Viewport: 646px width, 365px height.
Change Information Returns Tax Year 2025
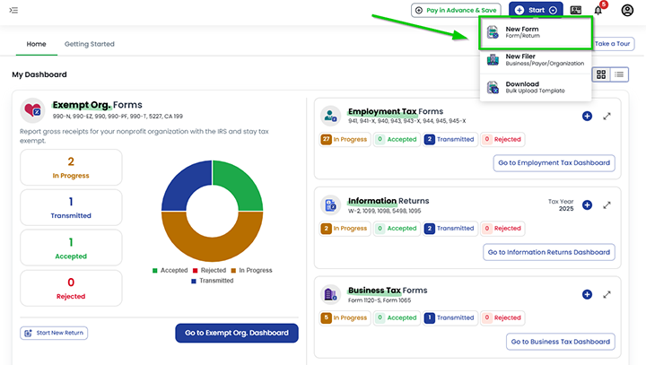[561, 204]
